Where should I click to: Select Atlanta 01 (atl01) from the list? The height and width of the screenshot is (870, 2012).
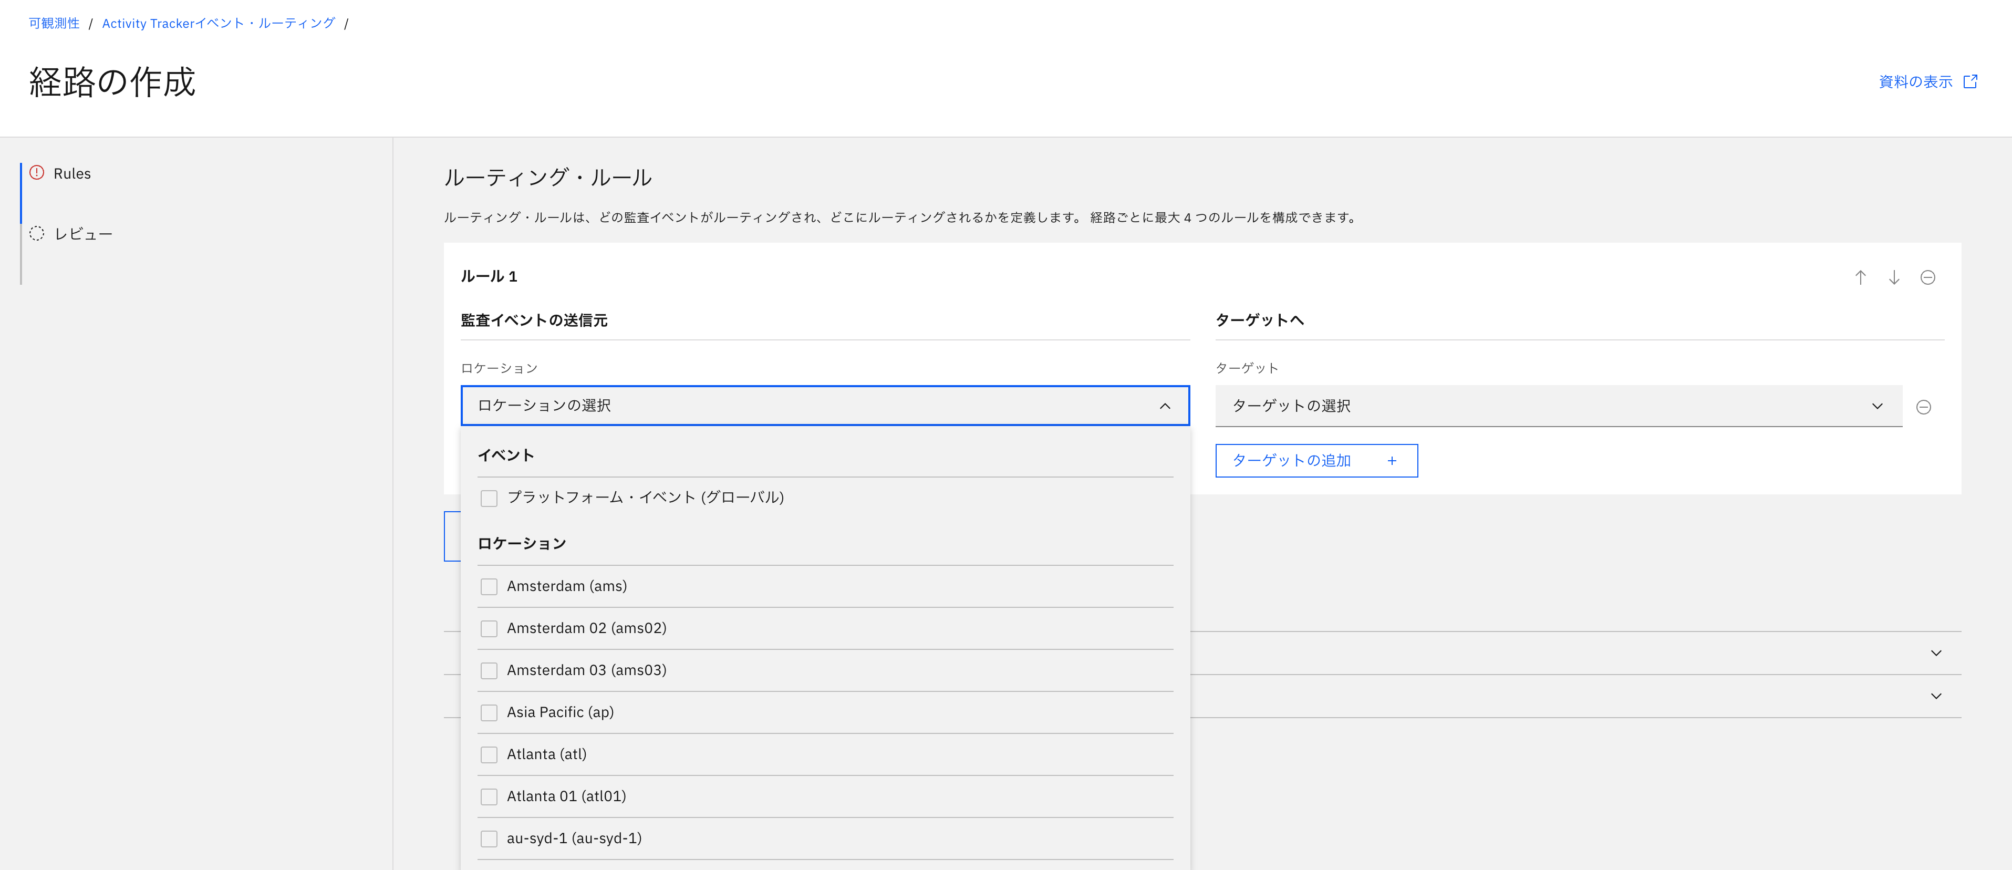coord(490,796)
